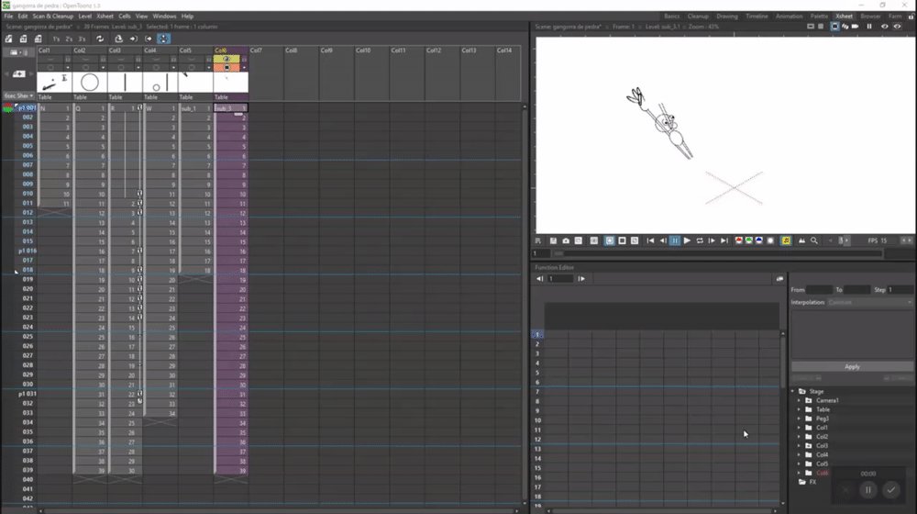Click the Save Images icon in viewer bar
This screenshot has width=917, height=514.
coord(553,240)
